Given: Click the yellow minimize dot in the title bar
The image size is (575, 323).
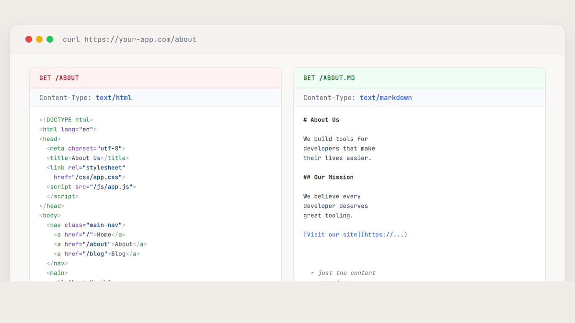Looking at the screenshot, I should tap(39, 39).
